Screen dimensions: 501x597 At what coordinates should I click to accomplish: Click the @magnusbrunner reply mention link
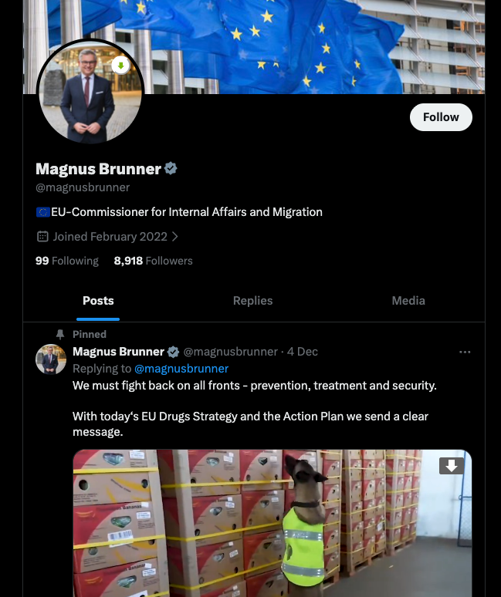[181, 369]
